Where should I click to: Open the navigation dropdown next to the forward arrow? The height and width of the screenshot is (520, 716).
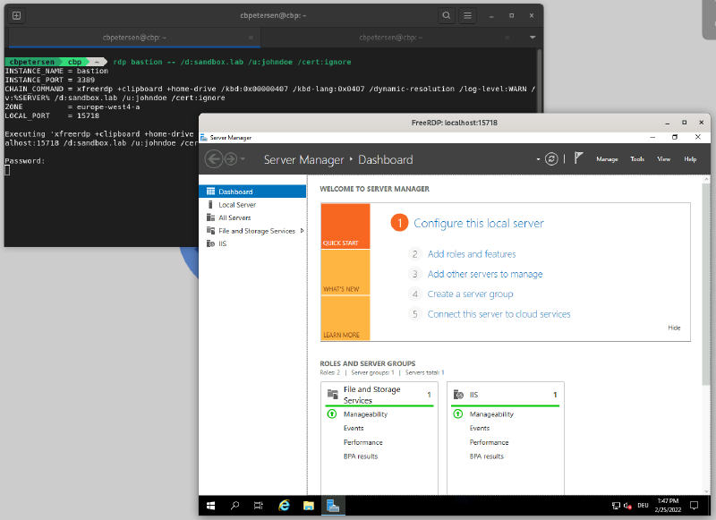coord(242,158)
